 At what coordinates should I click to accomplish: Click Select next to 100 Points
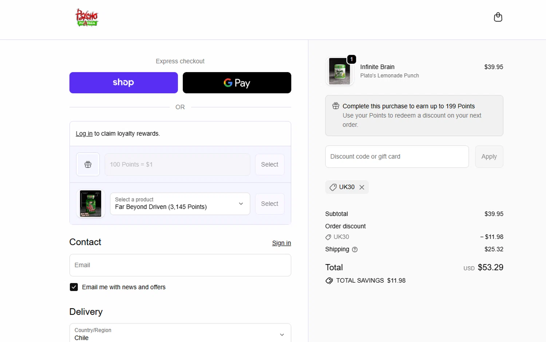(269, 164)
